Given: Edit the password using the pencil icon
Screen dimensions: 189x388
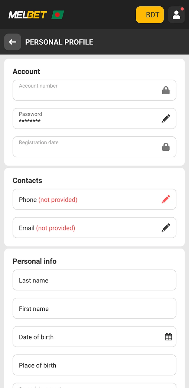Looking at the screenshot, I should [x=166, y=119].
